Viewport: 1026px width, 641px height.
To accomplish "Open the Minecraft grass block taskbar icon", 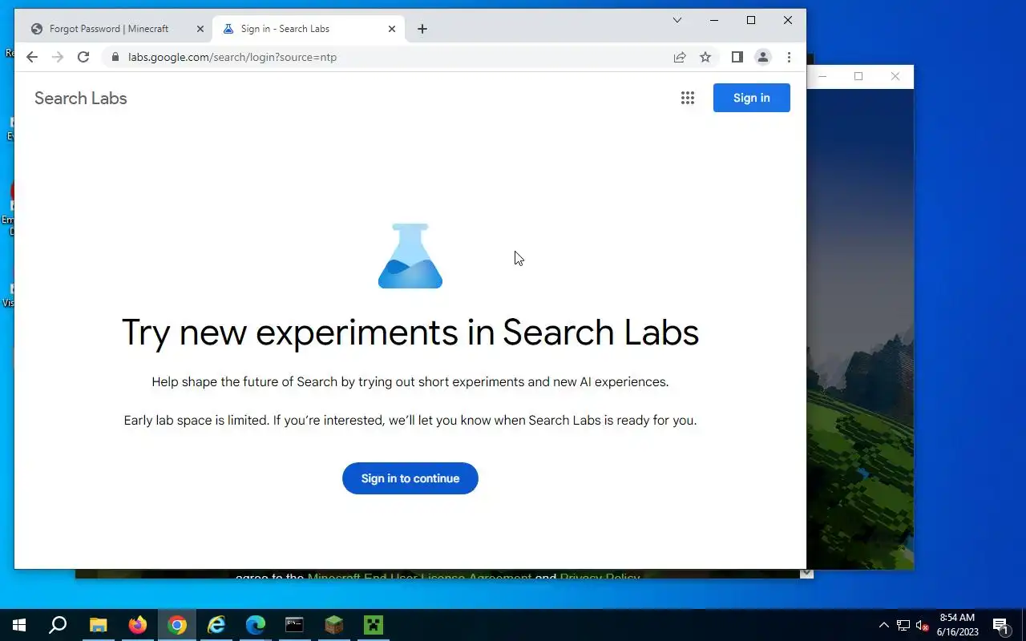I will click(x=334, y=625).
